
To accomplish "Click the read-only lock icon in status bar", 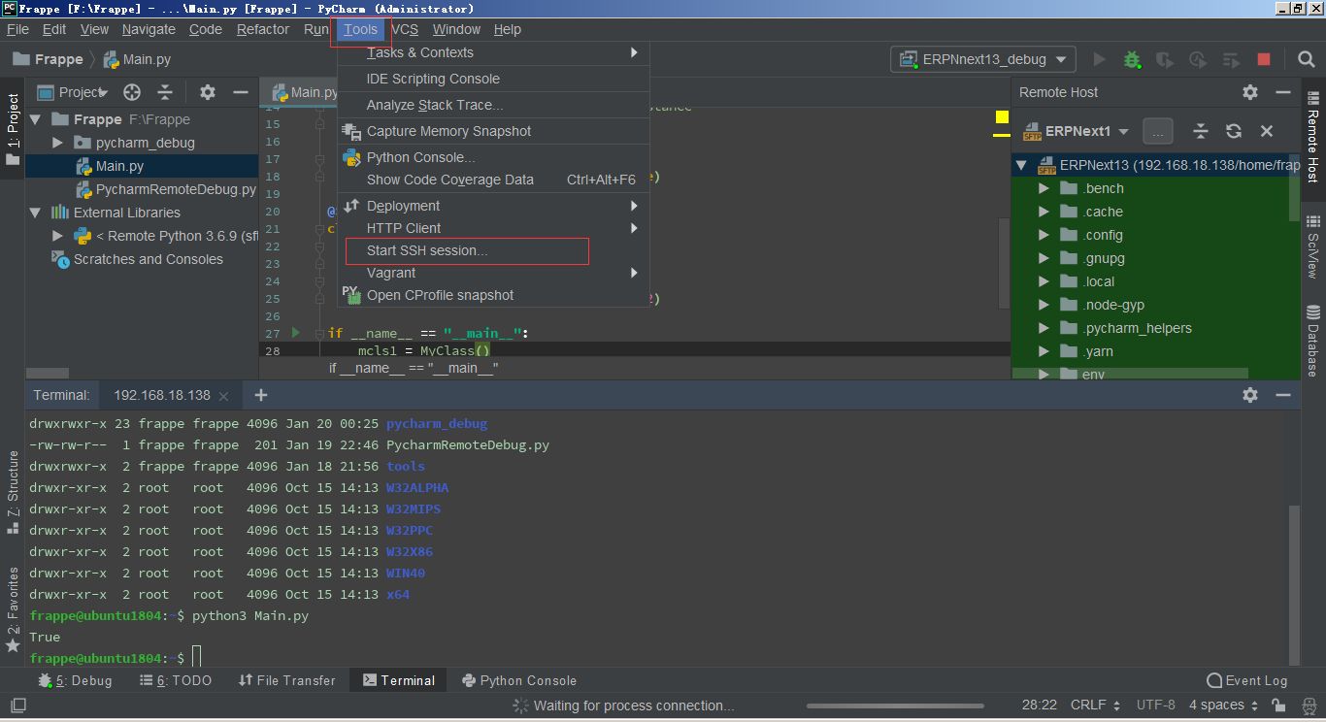I will click(x=1280, y=706).
